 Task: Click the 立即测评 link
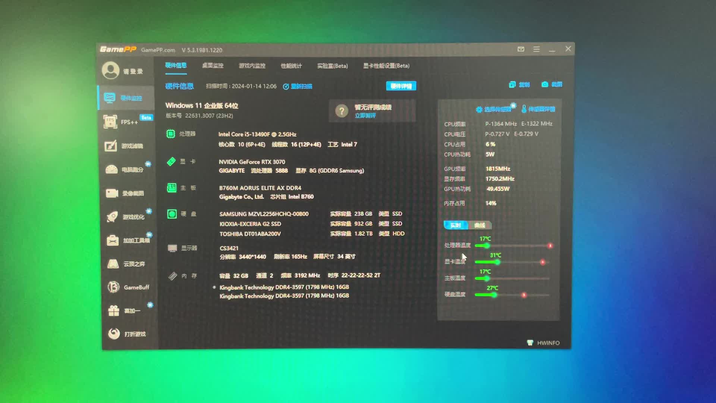coord(365,116)
